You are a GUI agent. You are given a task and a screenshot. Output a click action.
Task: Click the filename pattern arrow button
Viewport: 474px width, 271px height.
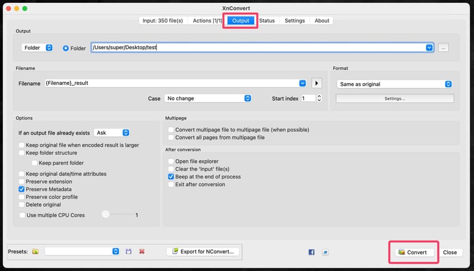(x=317, y=83)
